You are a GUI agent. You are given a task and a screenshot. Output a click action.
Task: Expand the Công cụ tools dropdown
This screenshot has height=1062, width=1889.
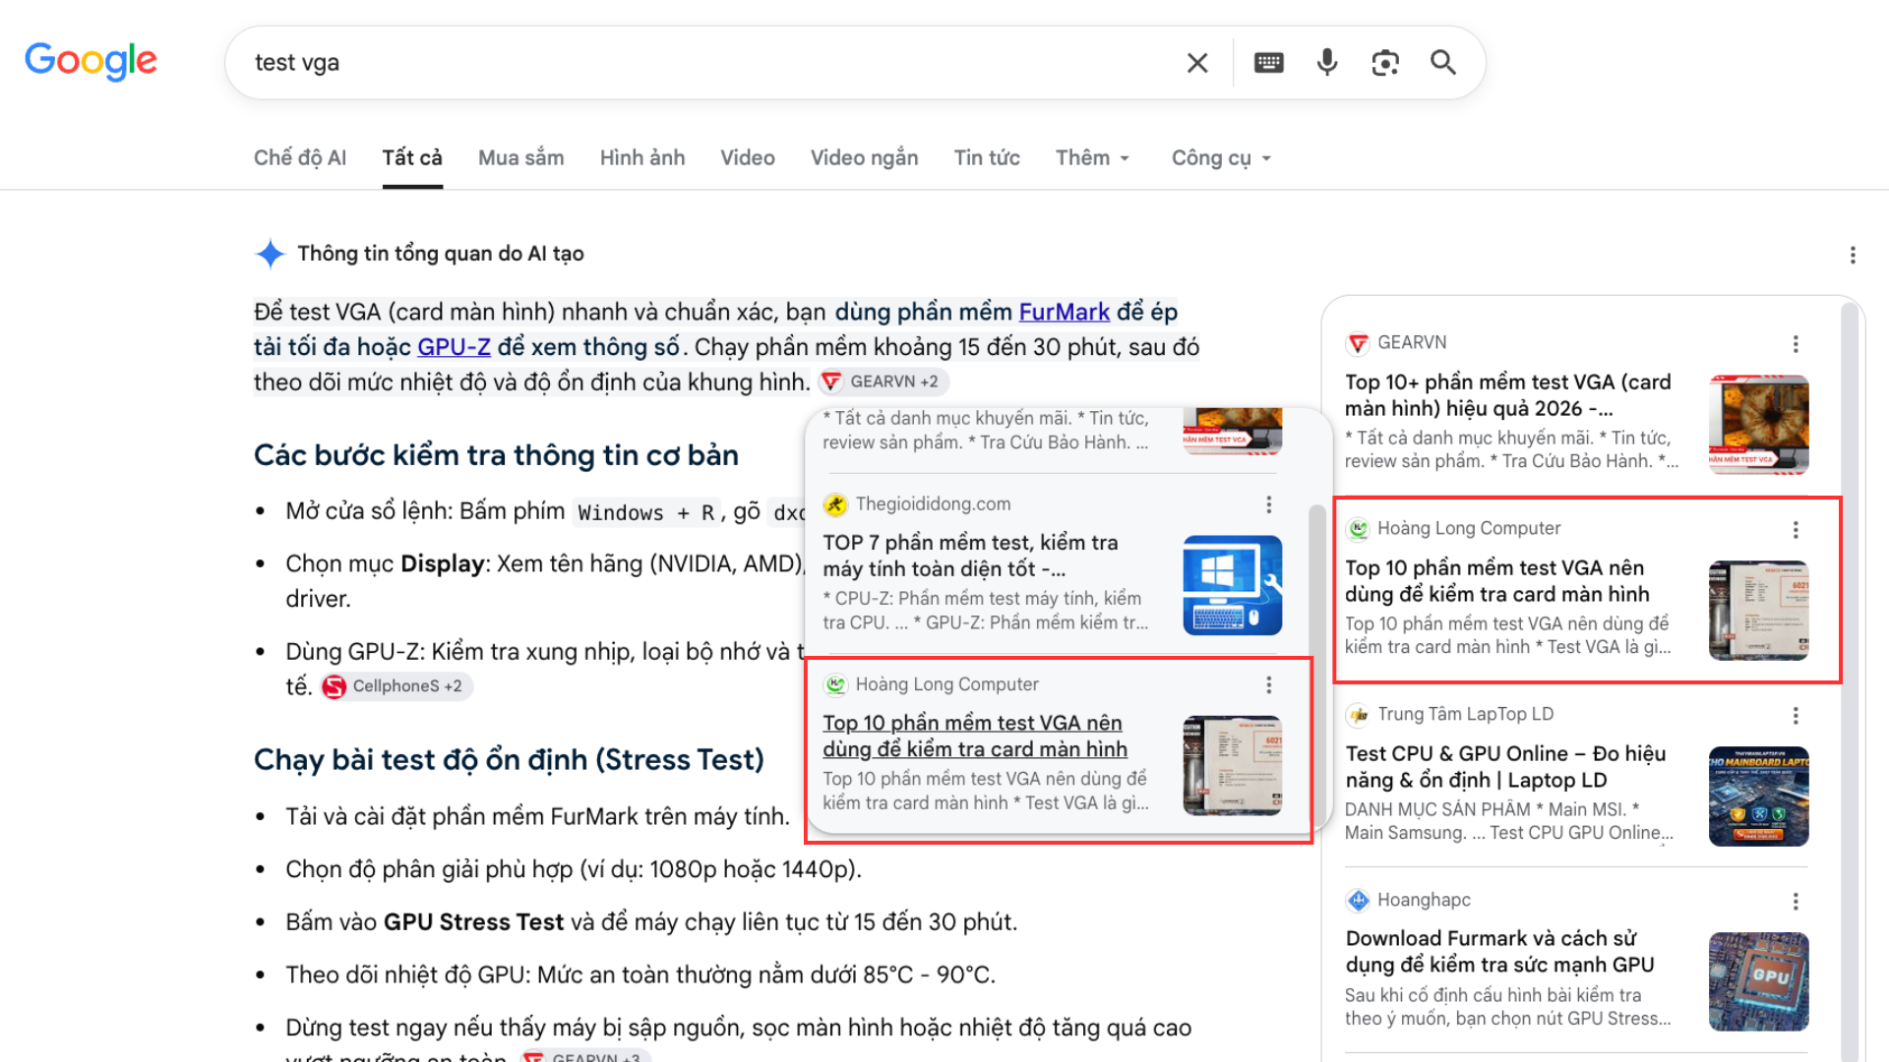pos(1222,157)
